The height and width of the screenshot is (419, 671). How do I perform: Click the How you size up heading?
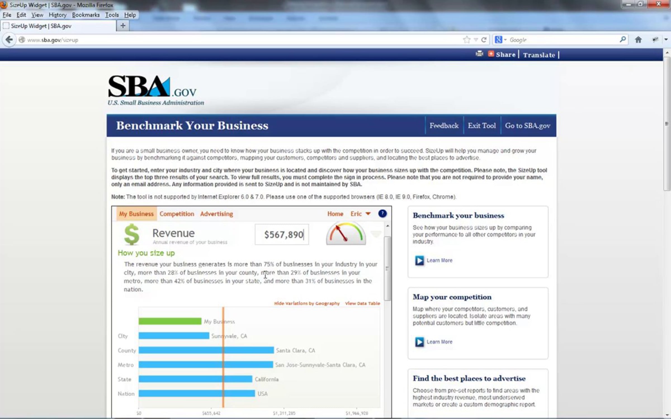coord(146,253)
